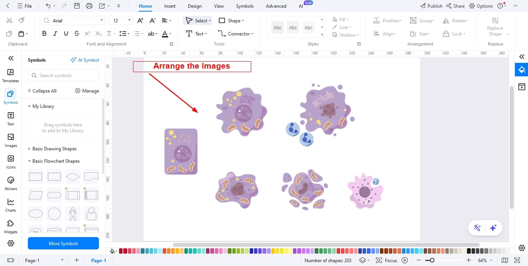Open Widgets panel in left sidebar

tap(11, 227)
